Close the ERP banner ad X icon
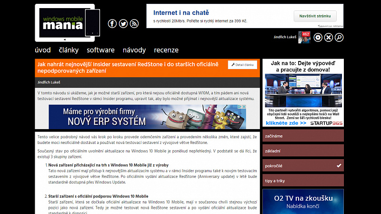This screenshot has height=214, width=381. pyautogui.click(x=244, y=107)
